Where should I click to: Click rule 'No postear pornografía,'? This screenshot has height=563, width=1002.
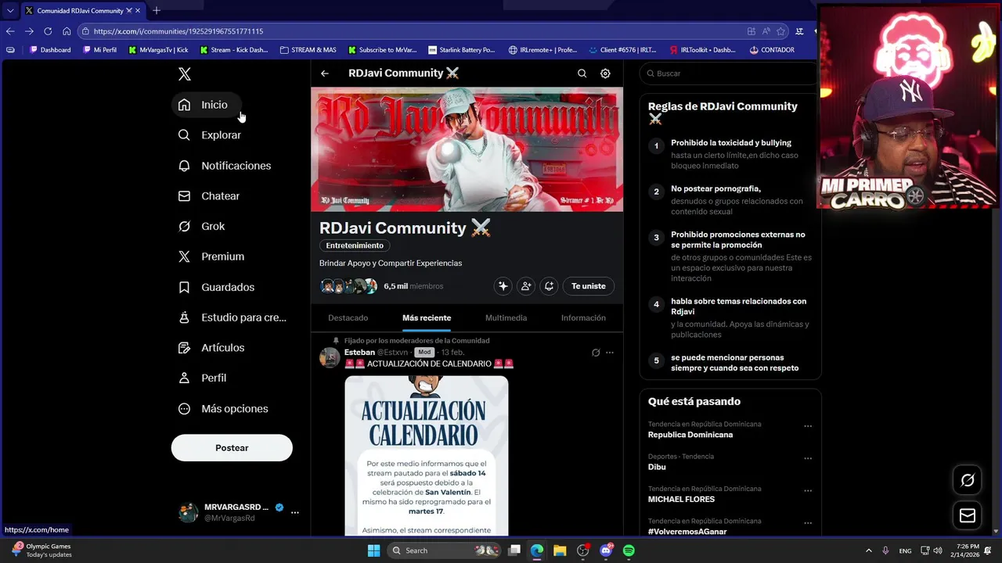point(715,188)
